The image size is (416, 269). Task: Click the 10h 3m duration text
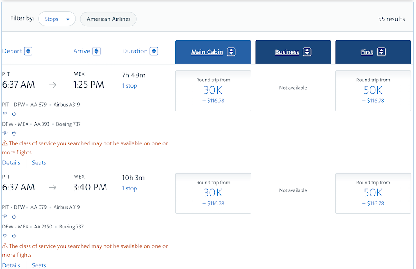(133, 178)
